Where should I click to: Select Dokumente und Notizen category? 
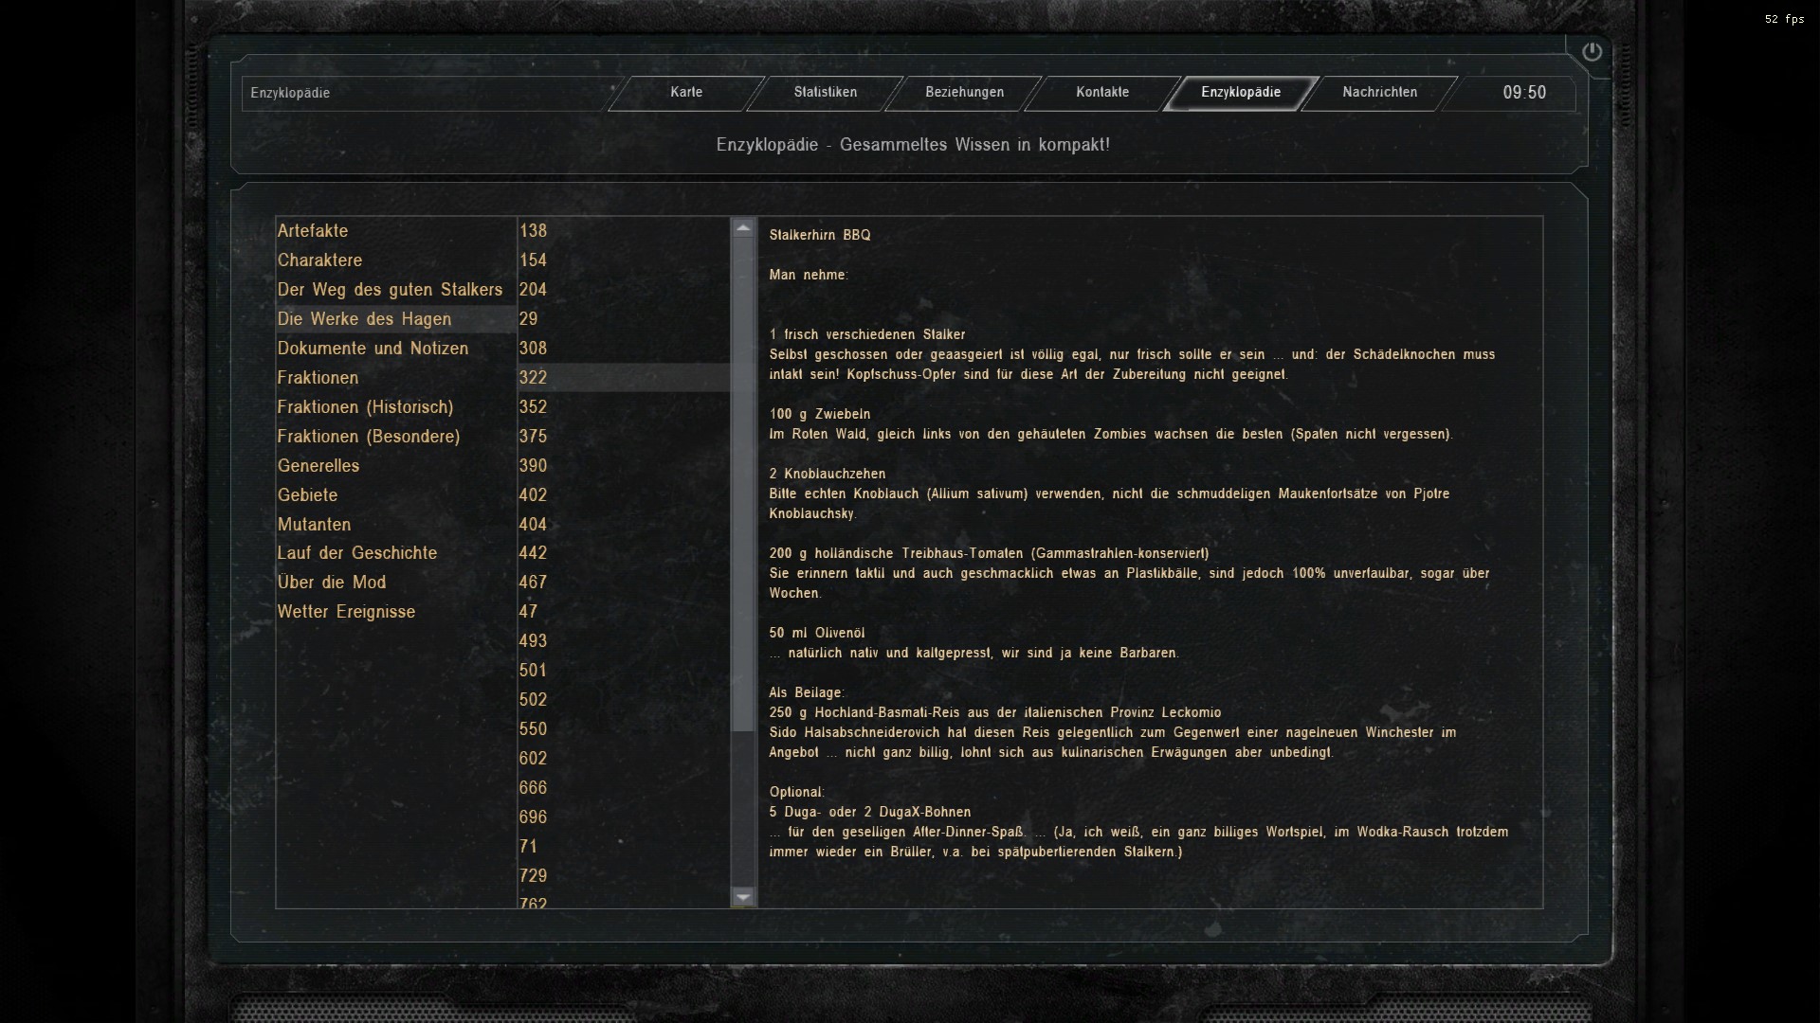point(373,349)
